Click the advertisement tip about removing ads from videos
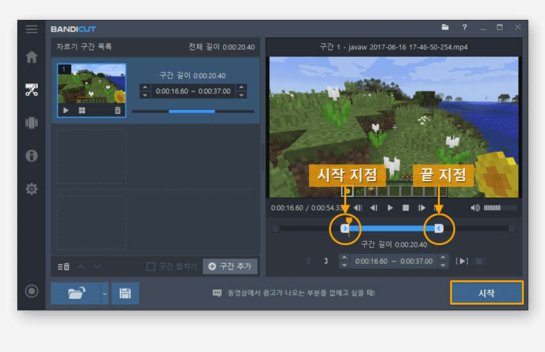545x352 pixels. [301, 293]
